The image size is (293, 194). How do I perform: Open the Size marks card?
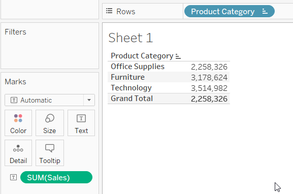point(50,123)
